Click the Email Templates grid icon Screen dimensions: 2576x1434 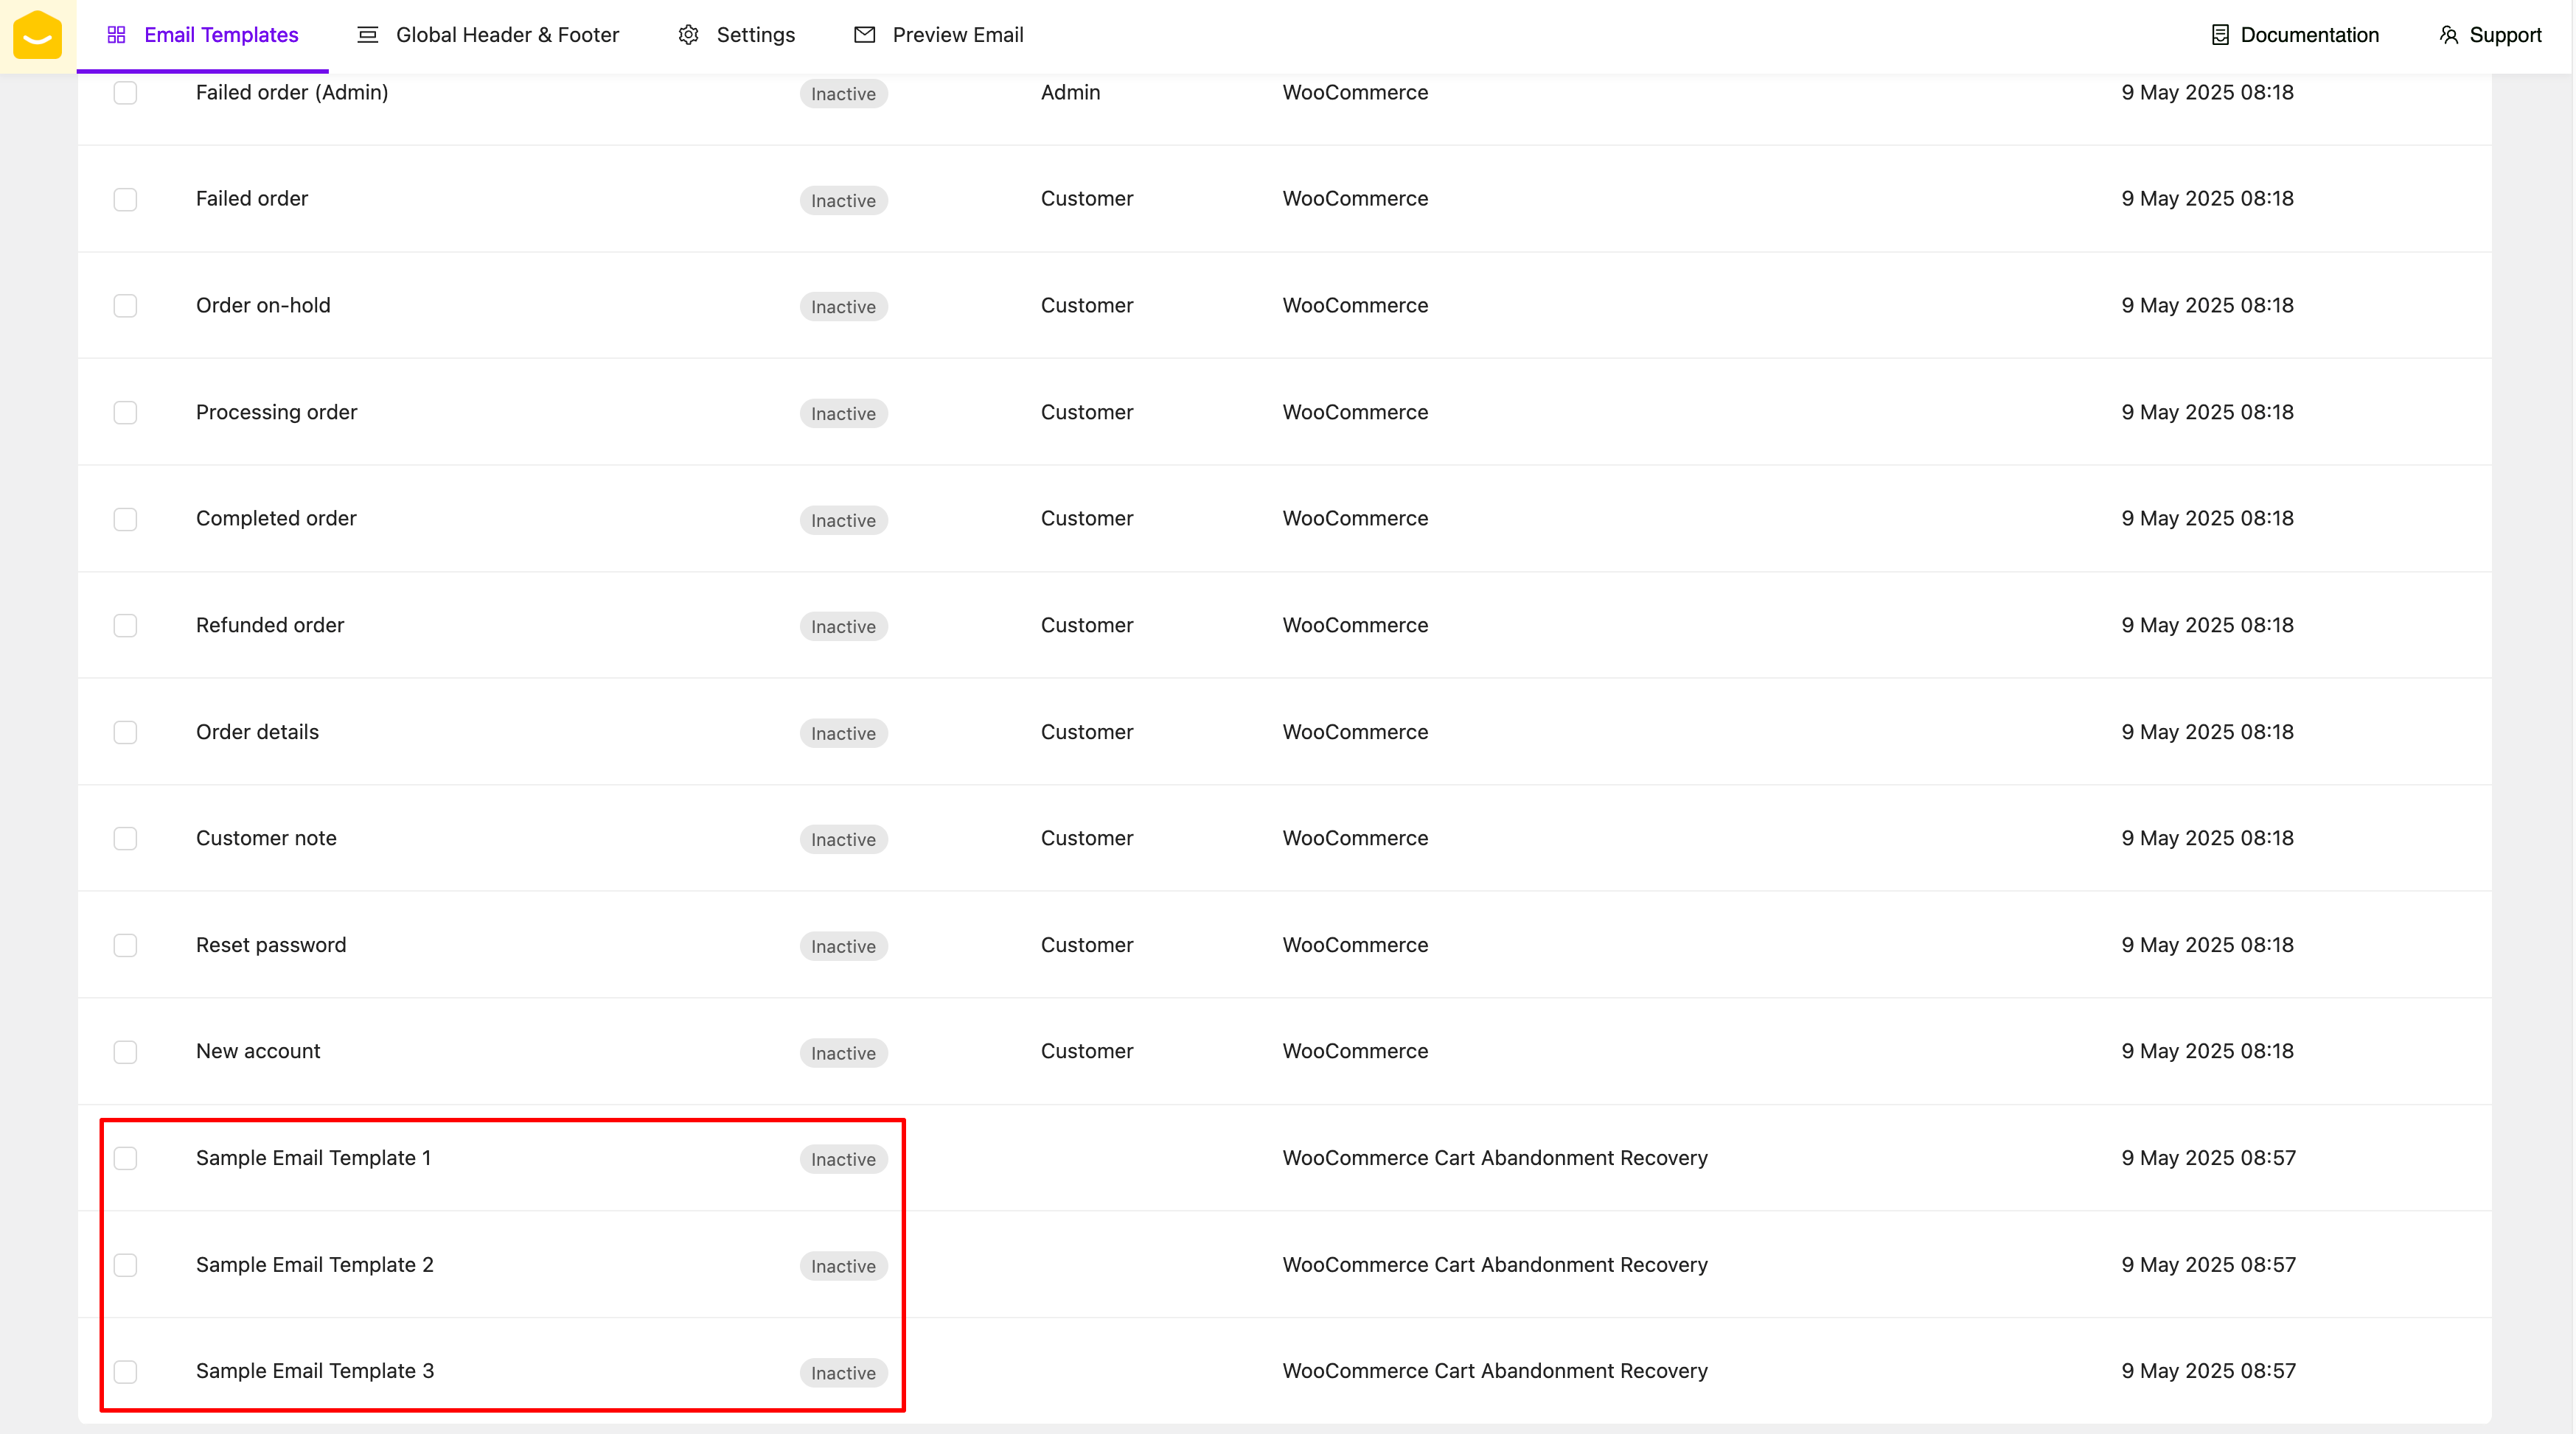click(x=116, y=35)
